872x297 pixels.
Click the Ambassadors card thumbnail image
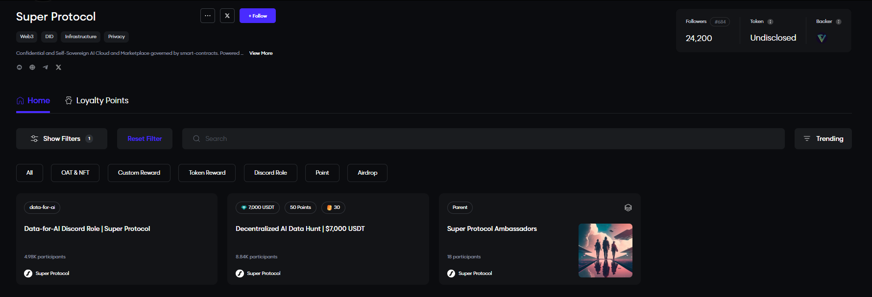(606, 251)
